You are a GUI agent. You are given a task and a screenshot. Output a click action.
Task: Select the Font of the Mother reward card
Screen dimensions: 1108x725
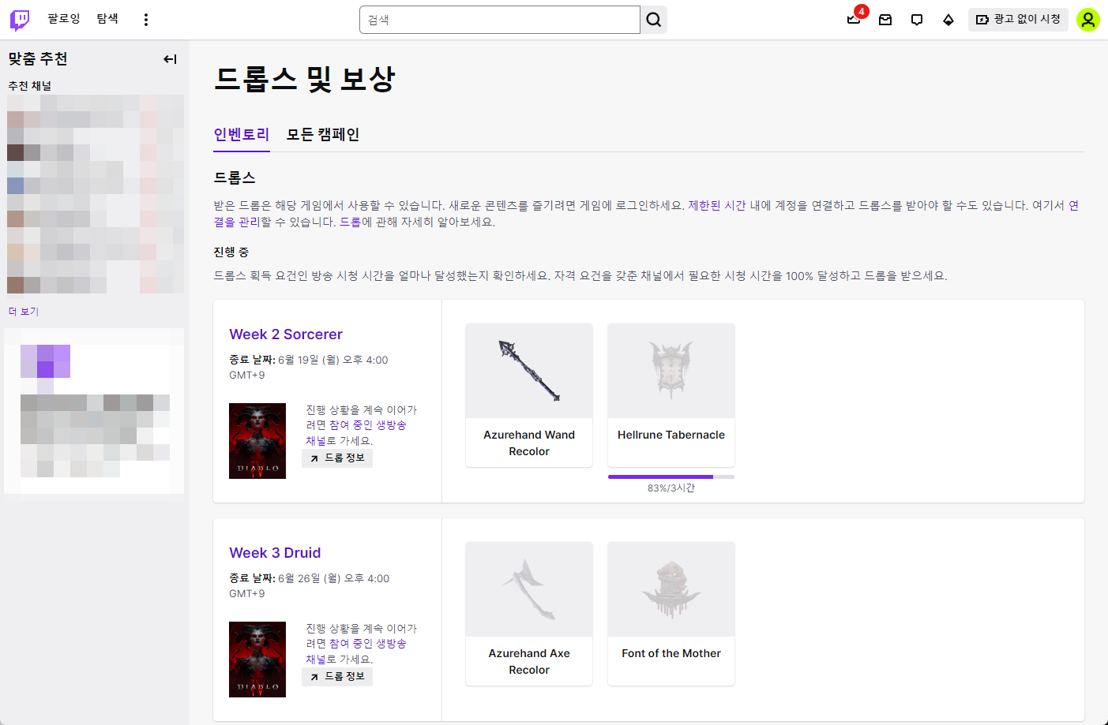pyautogui.click(x=671, y=614)
